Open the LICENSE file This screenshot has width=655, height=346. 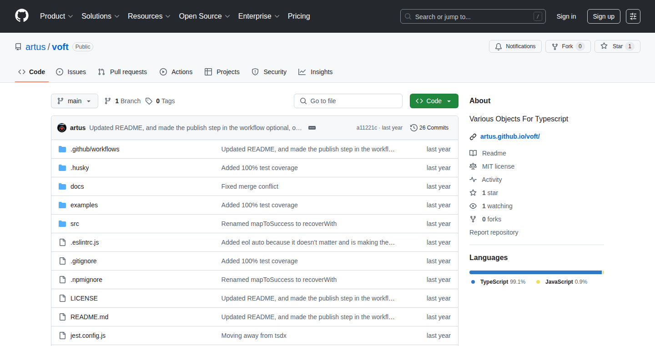pos(84,298)
